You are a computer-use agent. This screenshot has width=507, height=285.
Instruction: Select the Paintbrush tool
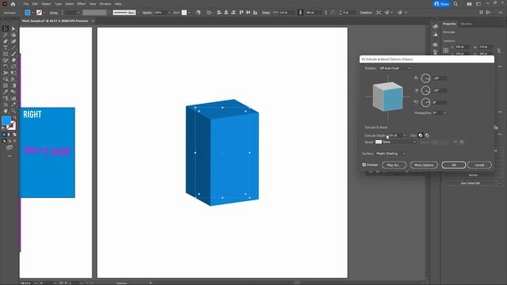pos(13,54)
